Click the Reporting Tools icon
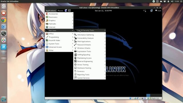183x103 pixels. [75, 74]
